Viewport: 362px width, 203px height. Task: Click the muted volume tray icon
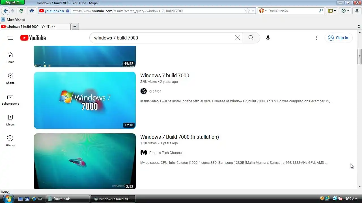(340, 198)
